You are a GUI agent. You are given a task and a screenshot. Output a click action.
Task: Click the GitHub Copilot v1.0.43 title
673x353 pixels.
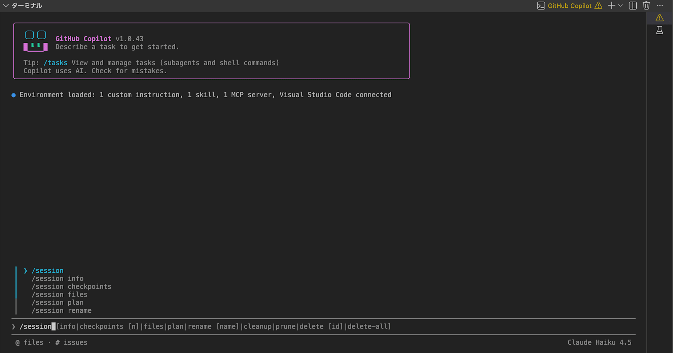point(99,39)
